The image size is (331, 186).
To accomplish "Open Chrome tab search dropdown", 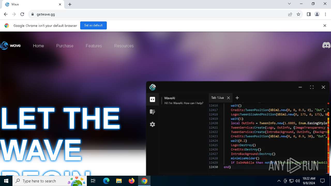I will coord(289,4).
